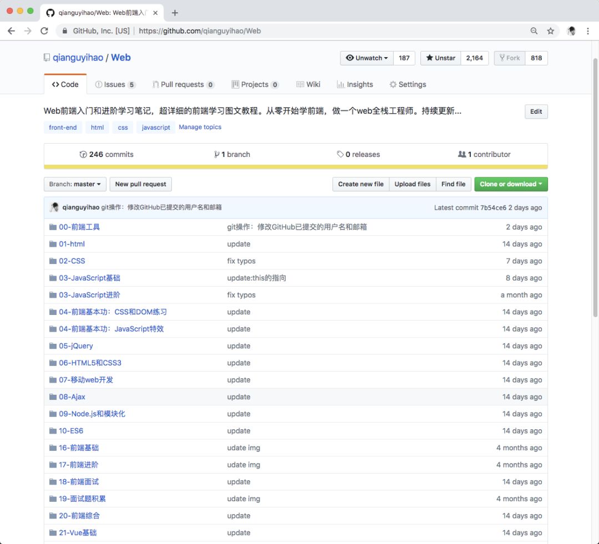Image resolution: width=599 pixels, height=544 pixels.
Task: Open the 03-JavaScript基础 folder
Action: 89,278
